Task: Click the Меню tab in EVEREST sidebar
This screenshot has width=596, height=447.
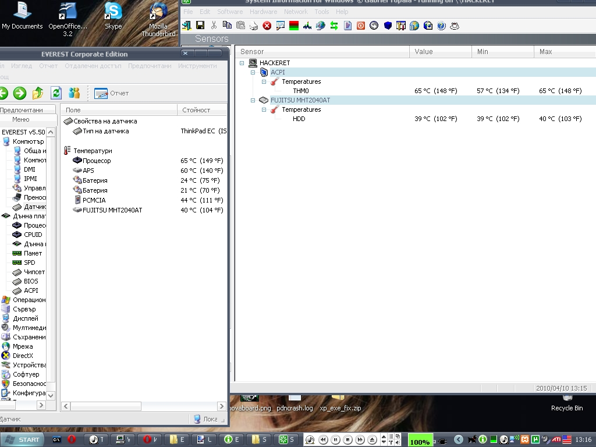Action: 20,119
